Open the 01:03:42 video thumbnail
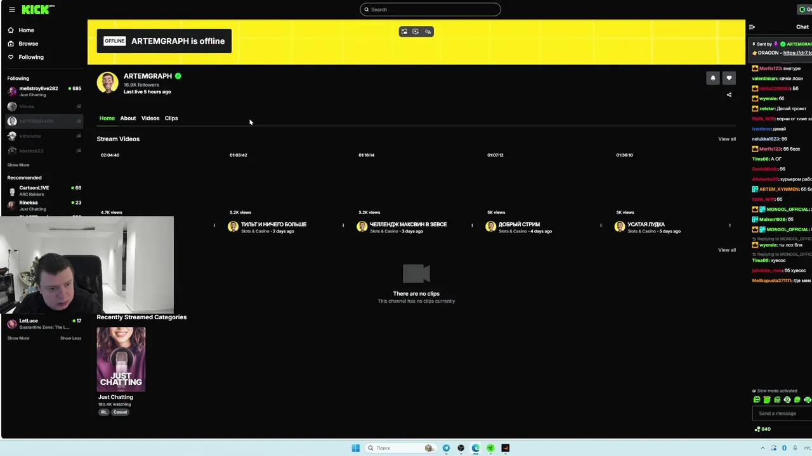Screen dimensions: 812x456 [x=287, y=183]
